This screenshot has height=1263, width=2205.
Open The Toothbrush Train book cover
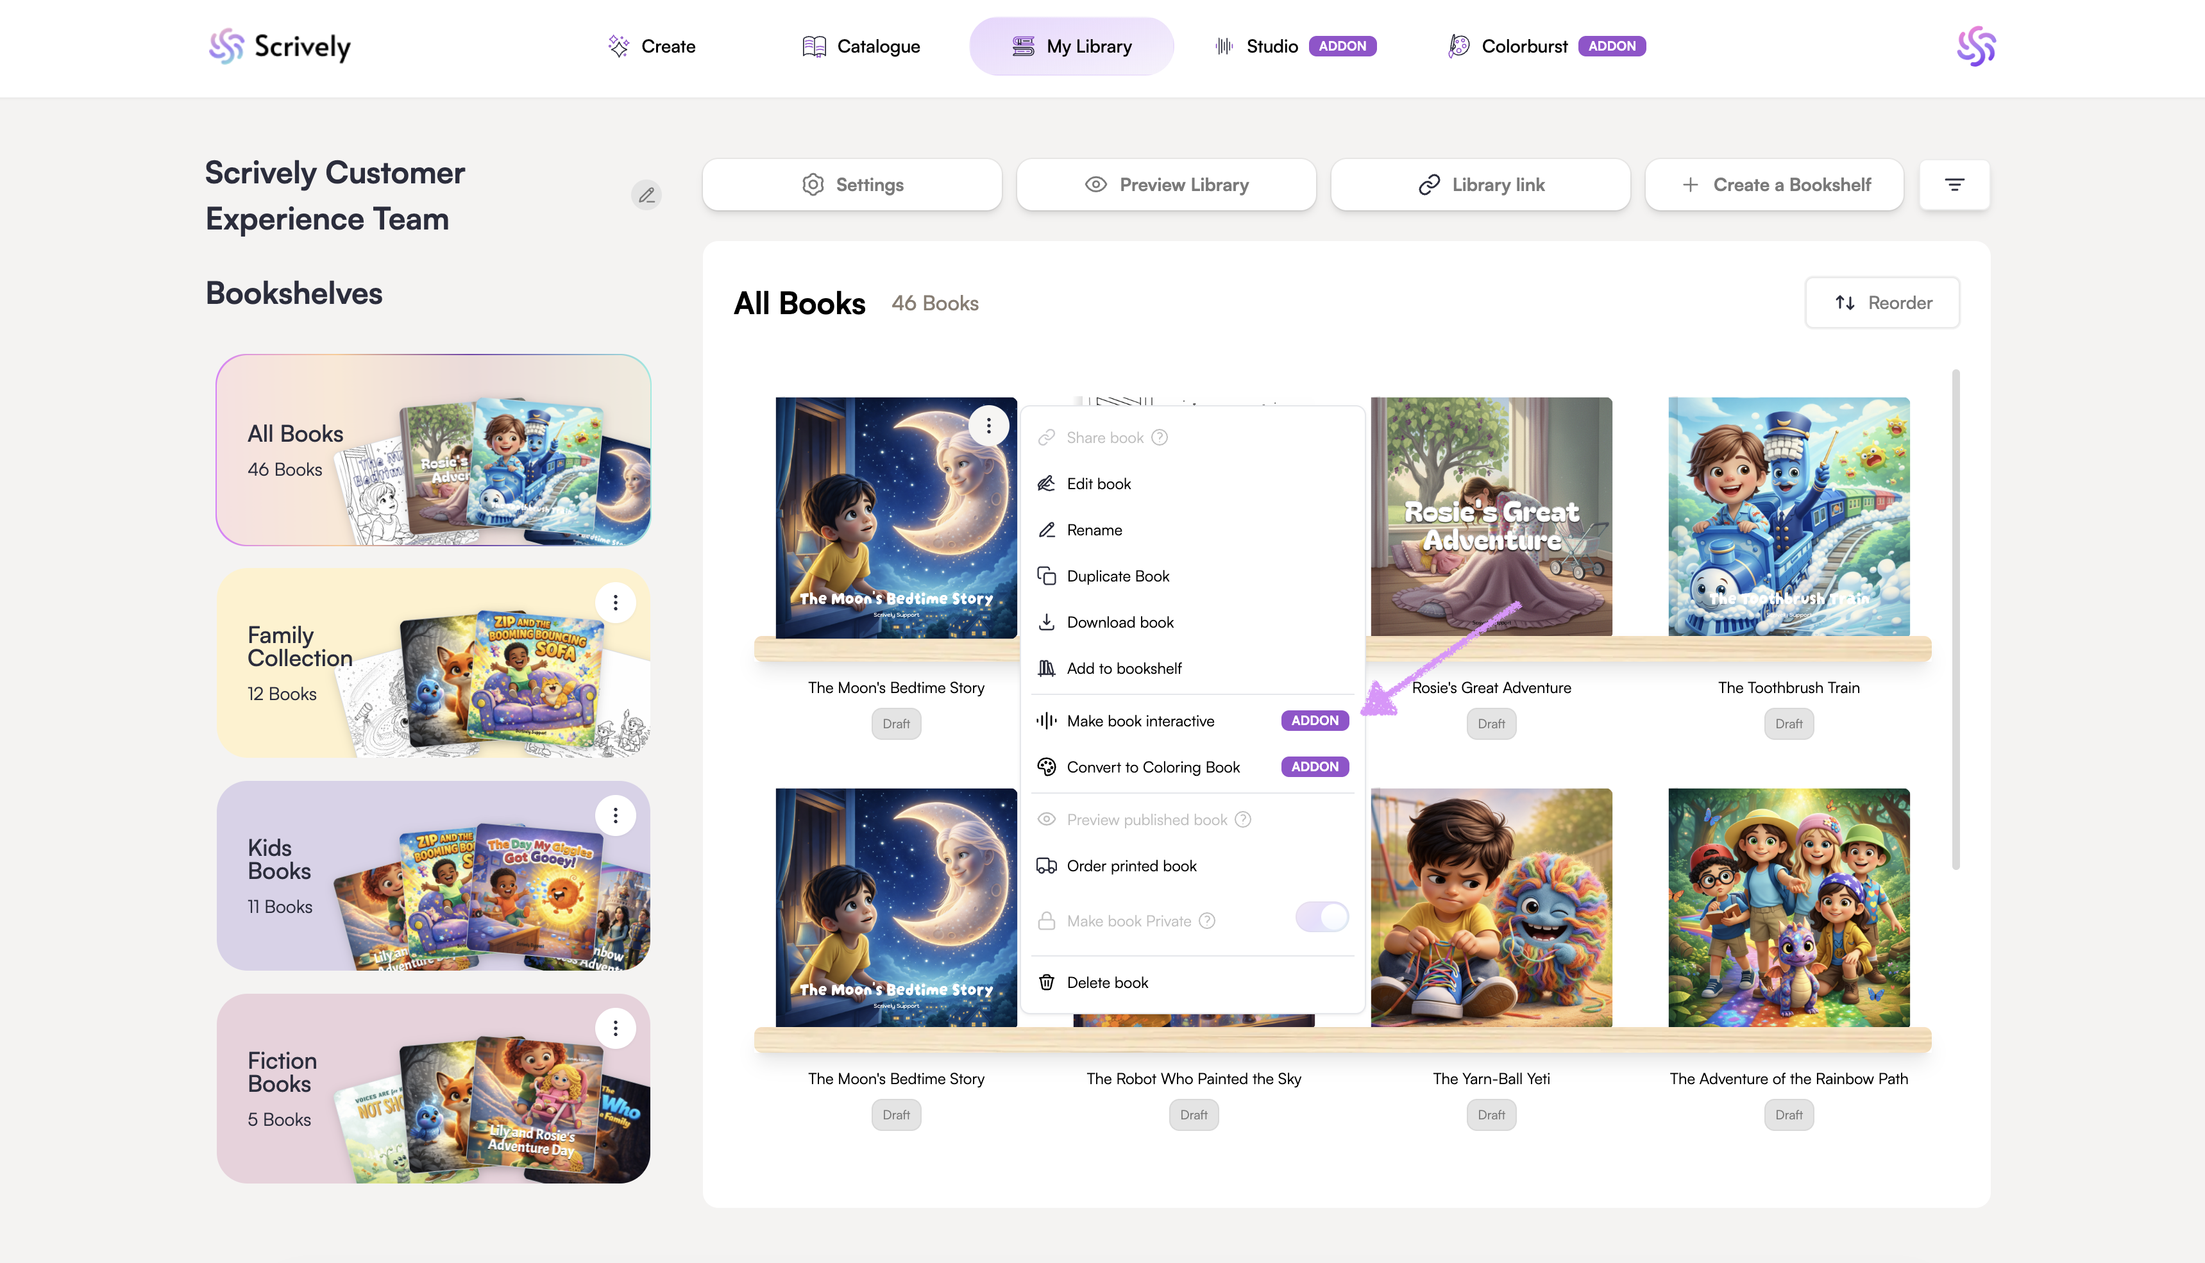[1787, 517]
